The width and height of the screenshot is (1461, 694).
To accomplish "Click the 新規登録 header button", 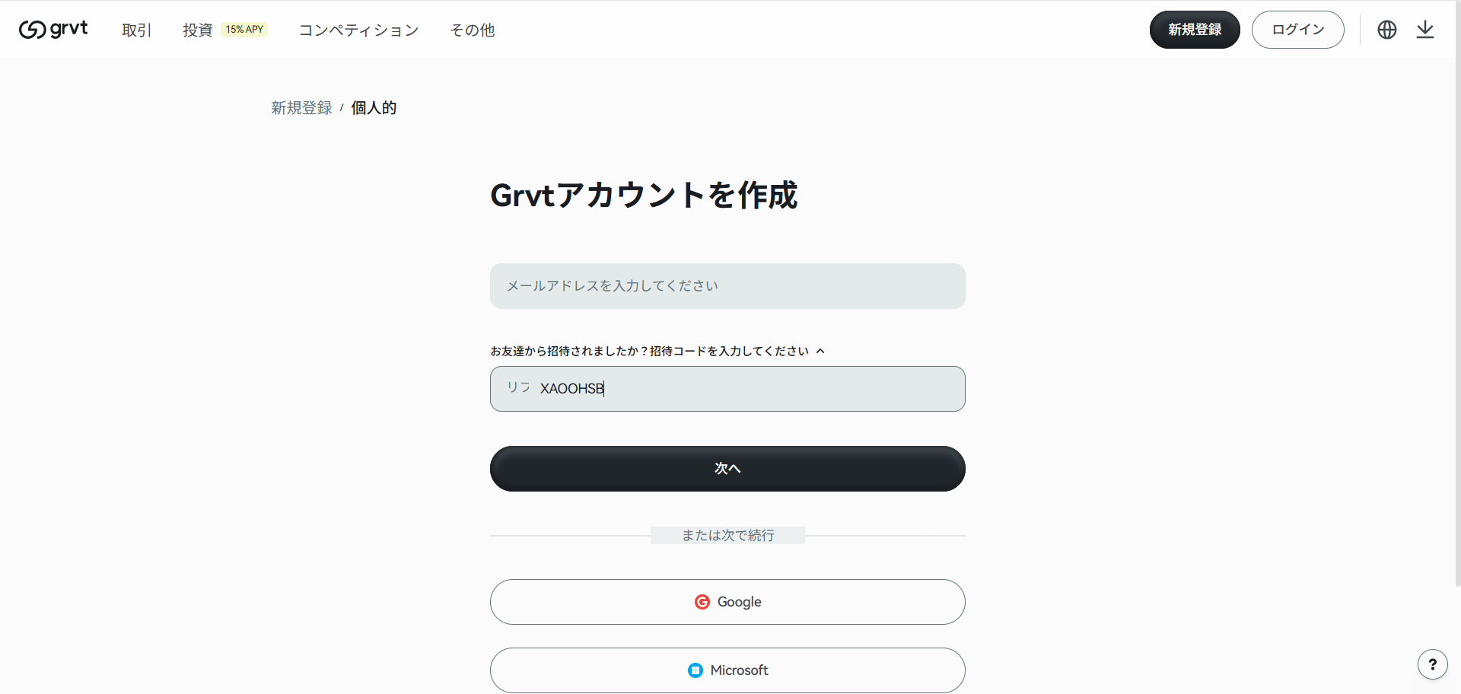I will (x=1195, y=29).
